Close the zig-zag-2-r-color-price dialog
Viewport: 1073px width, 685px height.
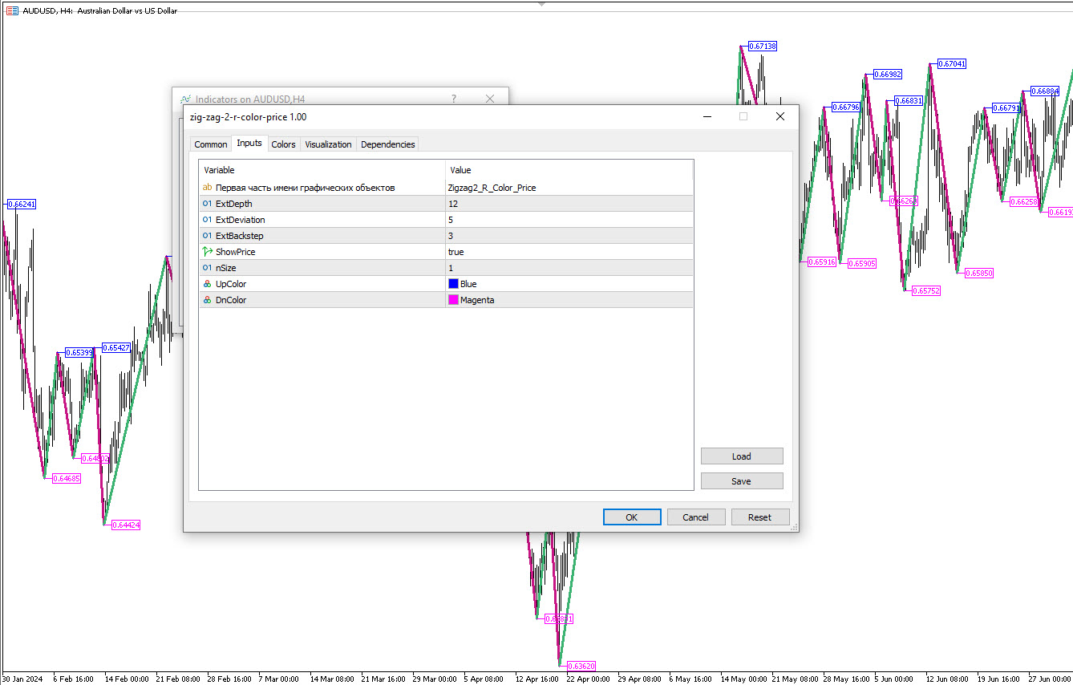pyautogui.click(x=780, y=116)
